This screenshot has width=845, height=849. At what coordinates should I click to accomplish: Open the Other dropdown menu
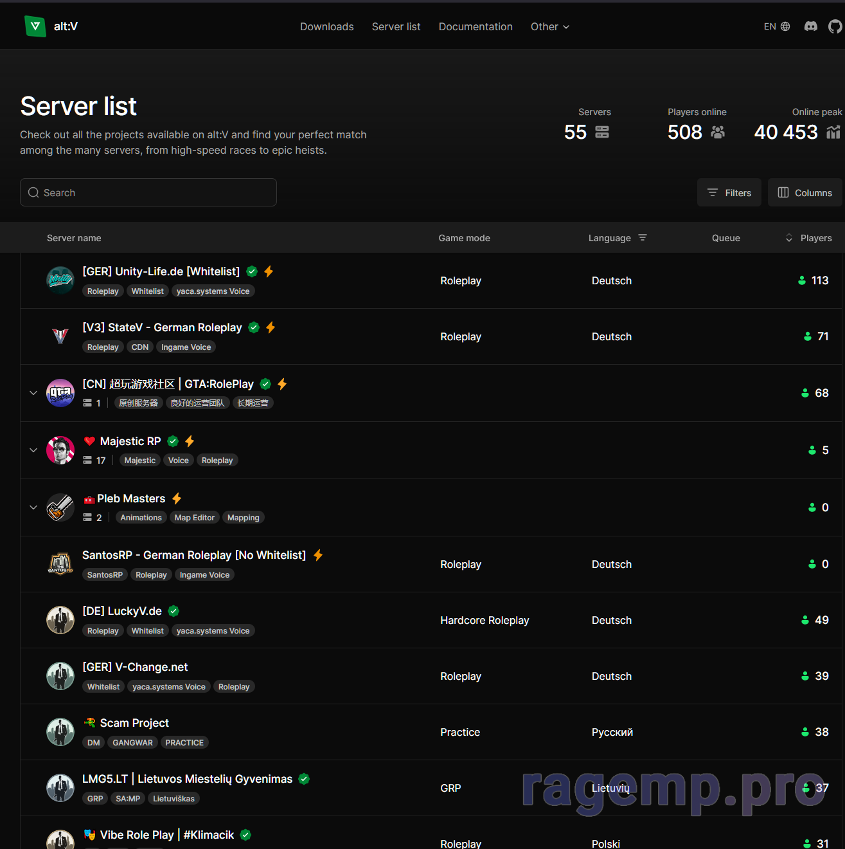pyautogui.click(x=549, y=26)
